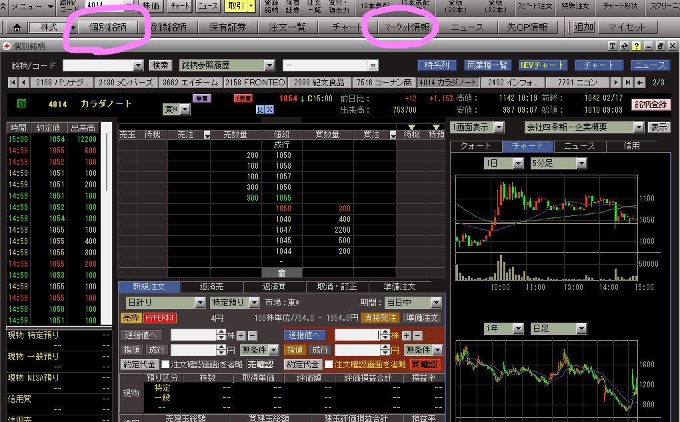Click the red 1売買 badge

[x=243, y=99]
